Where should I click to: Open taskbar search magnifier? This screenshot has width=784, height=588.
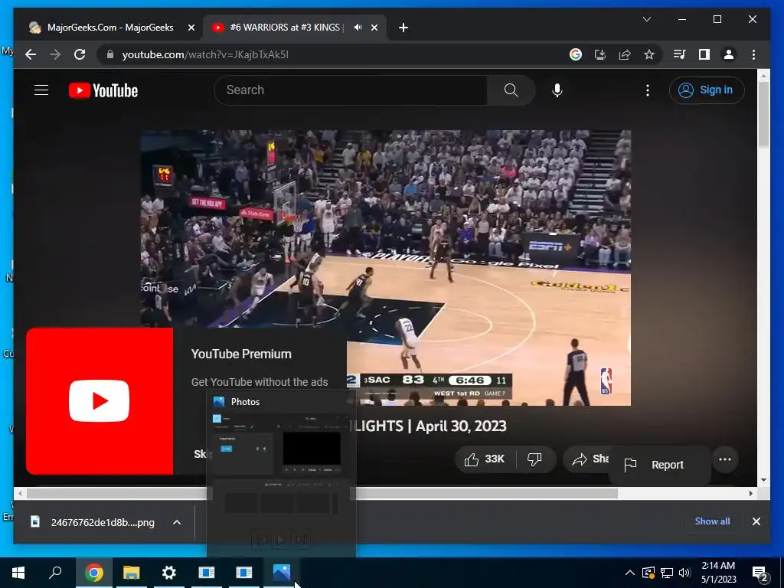pos(55,573)
